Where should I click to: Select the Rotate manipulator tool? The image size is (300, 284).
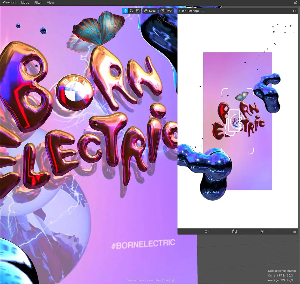[x=131, y=11]
